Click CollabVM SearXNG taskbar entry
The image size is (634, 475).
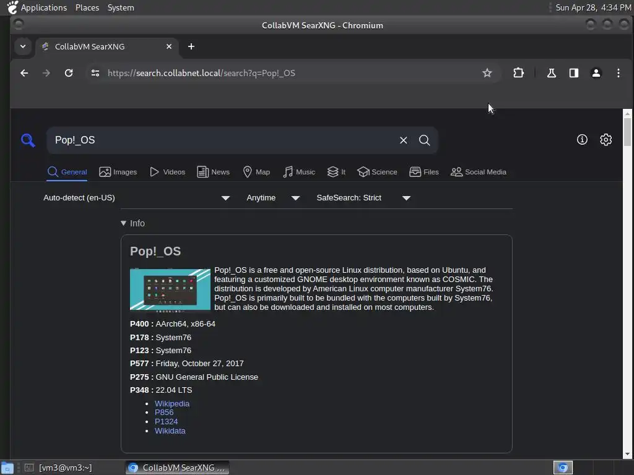coord(177,468)
